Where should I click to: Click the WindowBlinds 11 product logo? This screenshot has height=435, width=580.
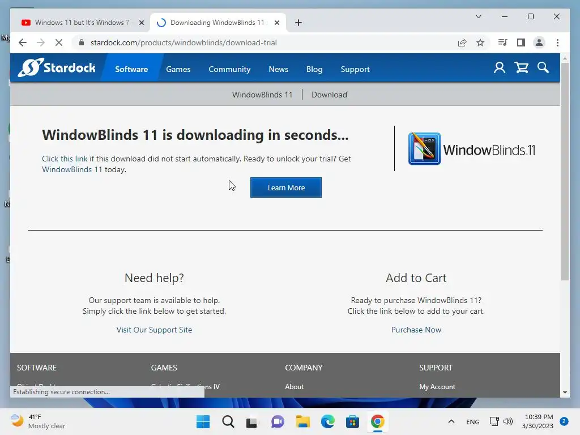coord(472,149)
